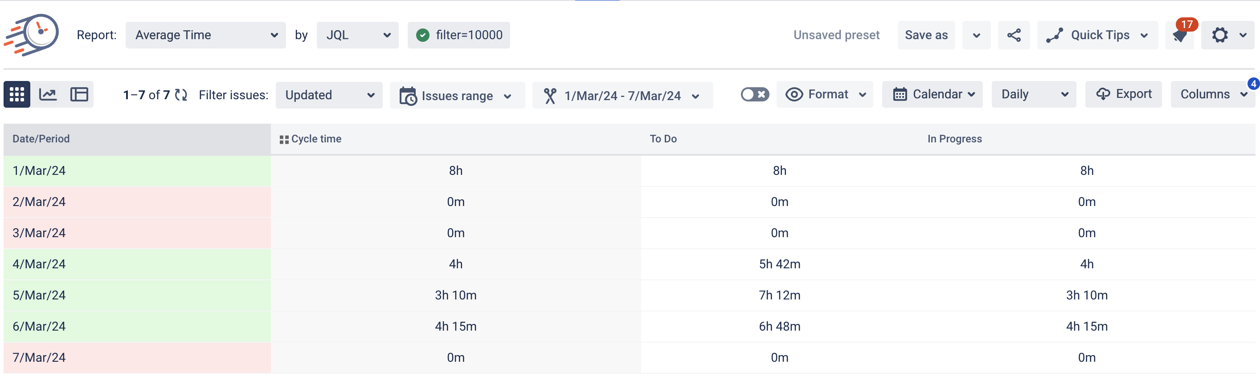This screenshot has height=388, width=1260.
Task: Expand the Updated filter issues dropdown
Action: 329,95
